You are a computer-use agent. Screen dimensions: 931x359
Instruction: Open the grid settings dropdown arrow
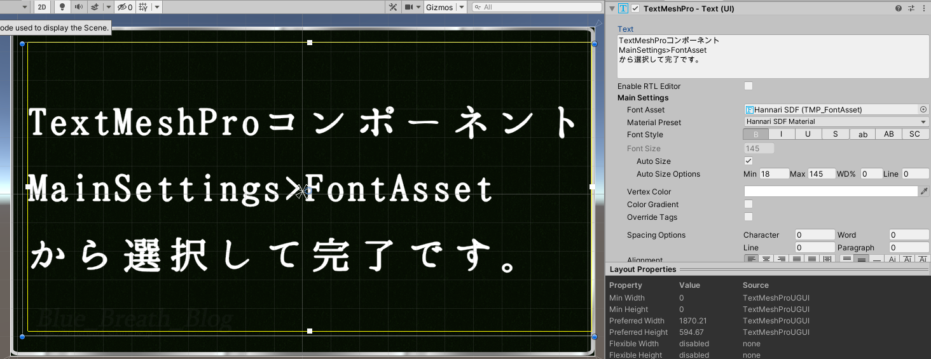[156, 7]
